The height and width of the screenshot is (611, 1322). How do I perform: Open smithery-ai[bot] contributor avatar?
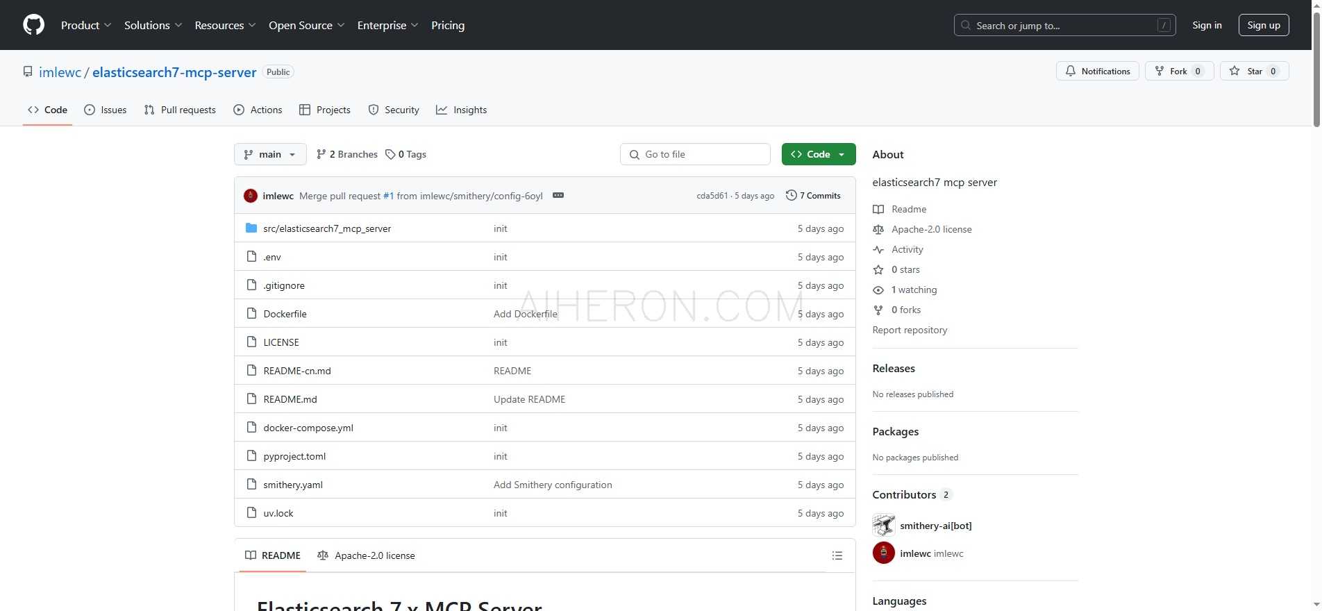coord(883,526)
